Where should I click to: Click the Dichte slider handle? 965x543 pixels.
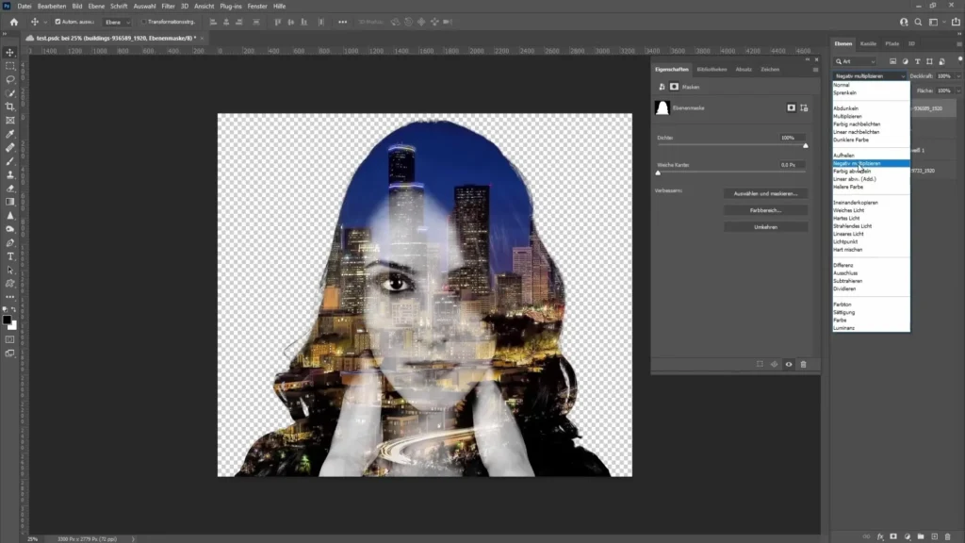805,146
